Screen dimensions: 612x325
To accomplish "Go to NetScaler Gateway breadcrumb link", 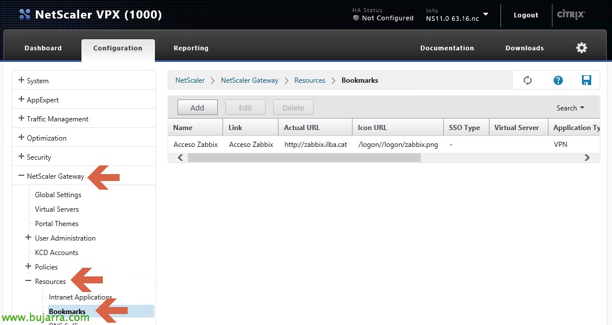I will [x=250, y=80].
